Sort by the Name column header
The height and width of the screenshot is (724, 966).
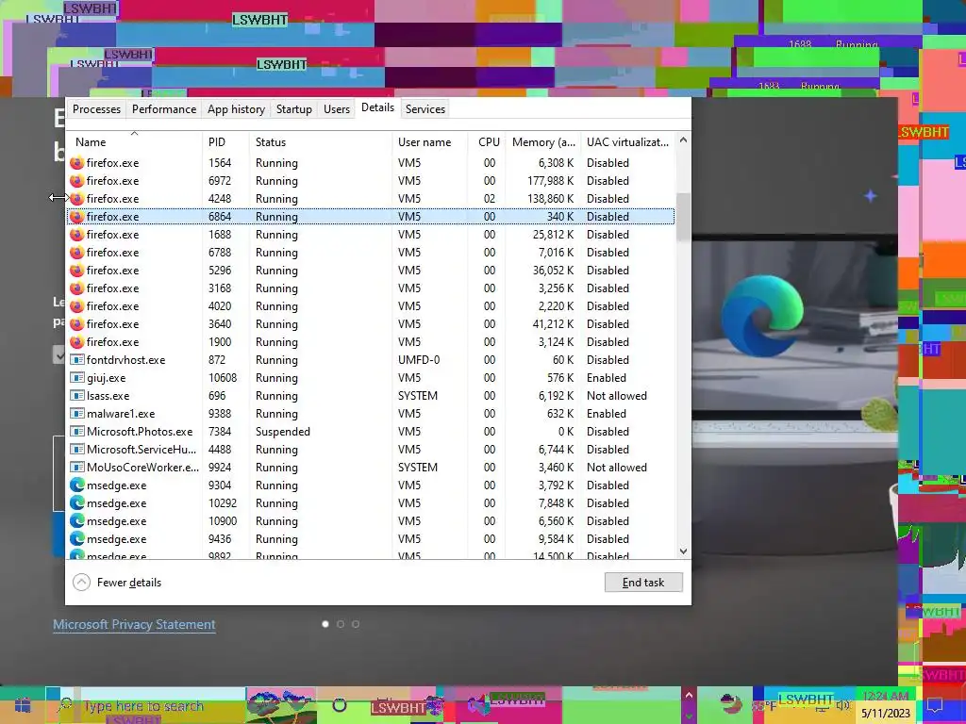[134, 142]
